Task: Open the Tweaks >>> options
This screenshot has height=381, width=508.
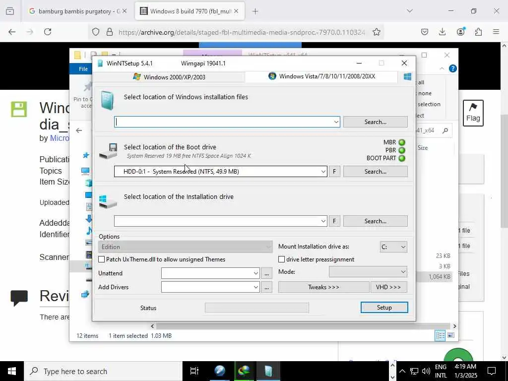Action: (323, 287)
